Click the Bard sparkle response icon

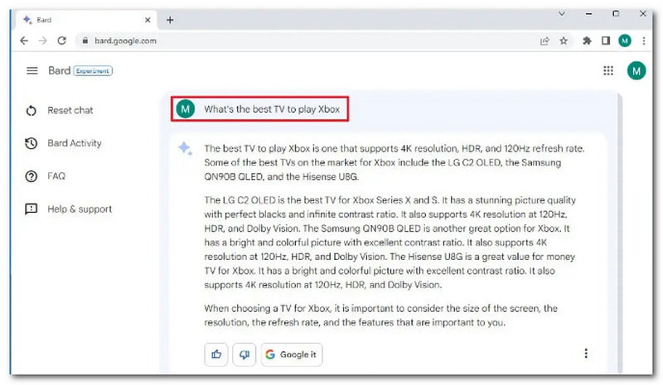(185, 148)
